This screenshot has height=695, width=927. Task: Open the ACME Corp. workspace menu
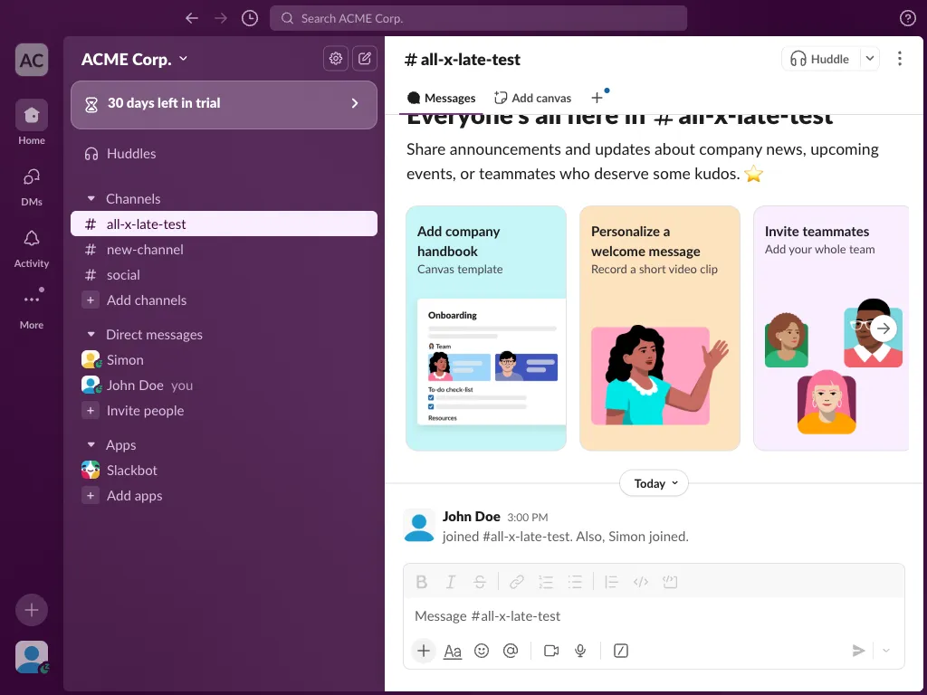pos(134,59)
